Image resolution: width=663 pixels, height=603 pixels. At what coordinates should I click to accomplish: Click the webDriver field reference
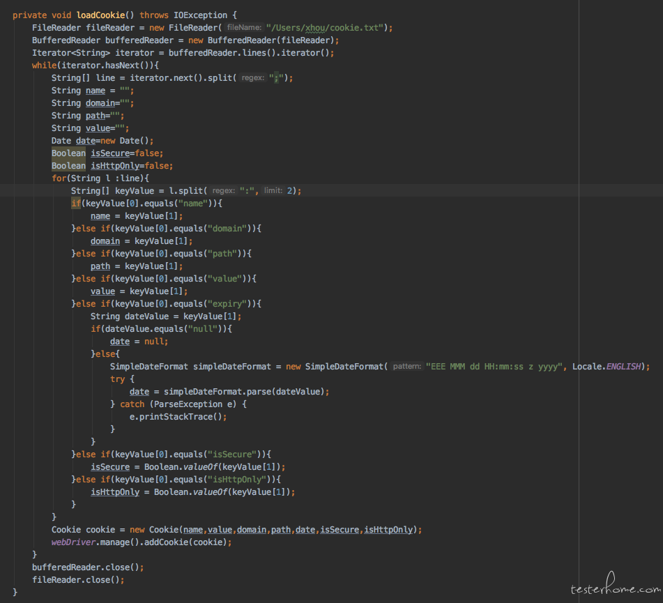pos(74,542)
